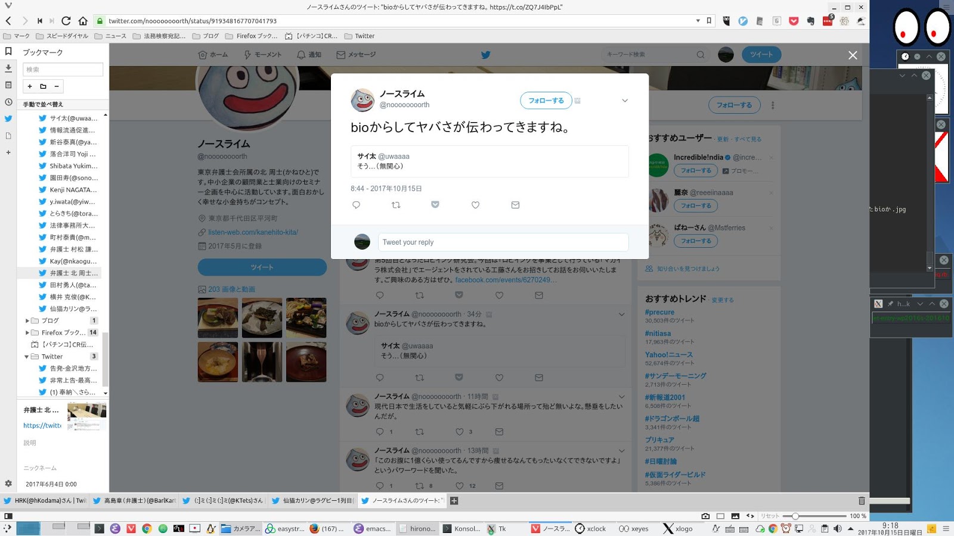Click リセット zoom reset button
Viewport: 954px width, 536px height.
[x=770, y=516]
